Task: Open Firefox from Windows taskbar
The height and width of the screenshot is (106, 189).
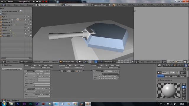Action: (x=82, y=104)
